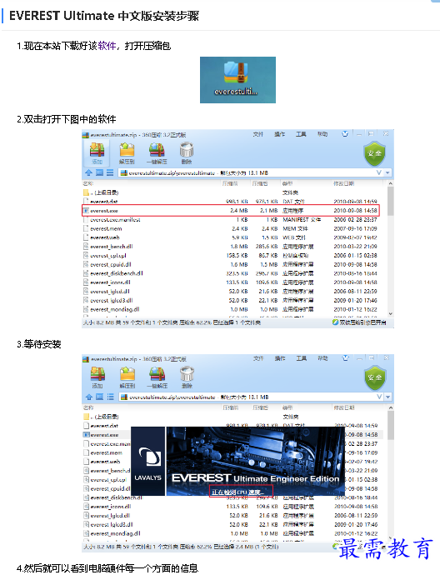Image resolution: width=440 pixels, height=575 pixels.
Task: Open 工具 menu in step 2 window
Action: 301,134
